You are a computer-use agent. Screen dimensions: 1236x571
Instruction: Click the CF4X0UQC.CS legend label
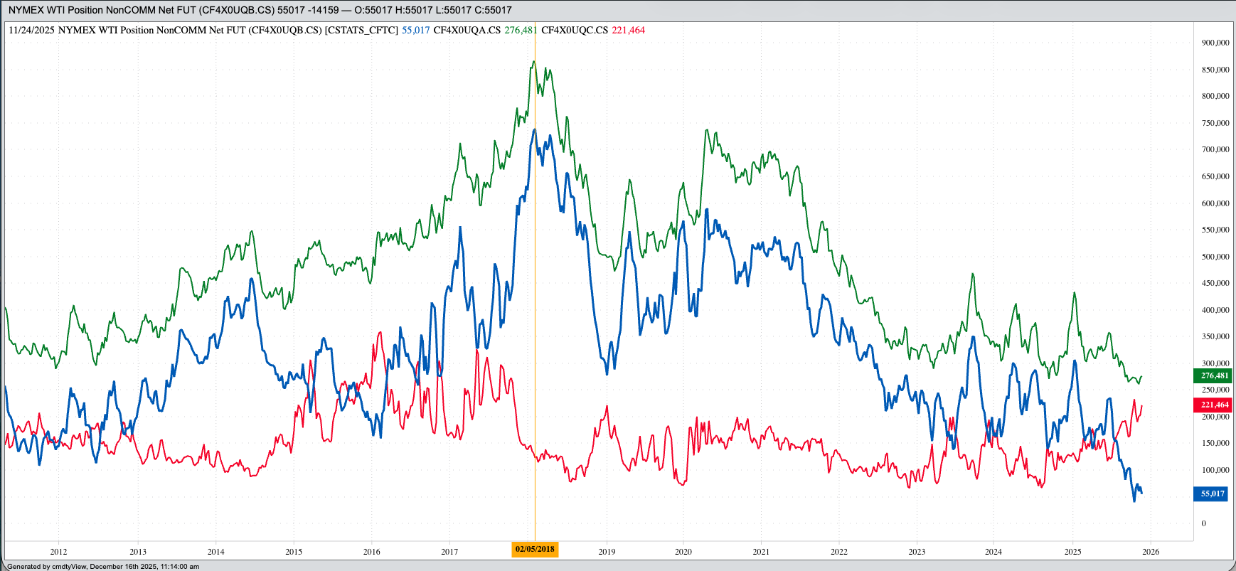pyautogui.click(x=574, y=30)
